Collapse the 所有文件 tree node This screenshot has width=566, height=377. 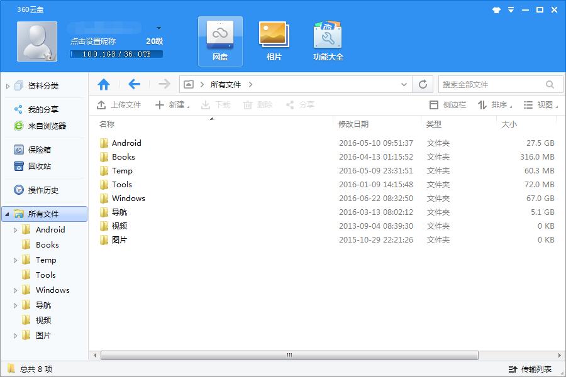7,214
